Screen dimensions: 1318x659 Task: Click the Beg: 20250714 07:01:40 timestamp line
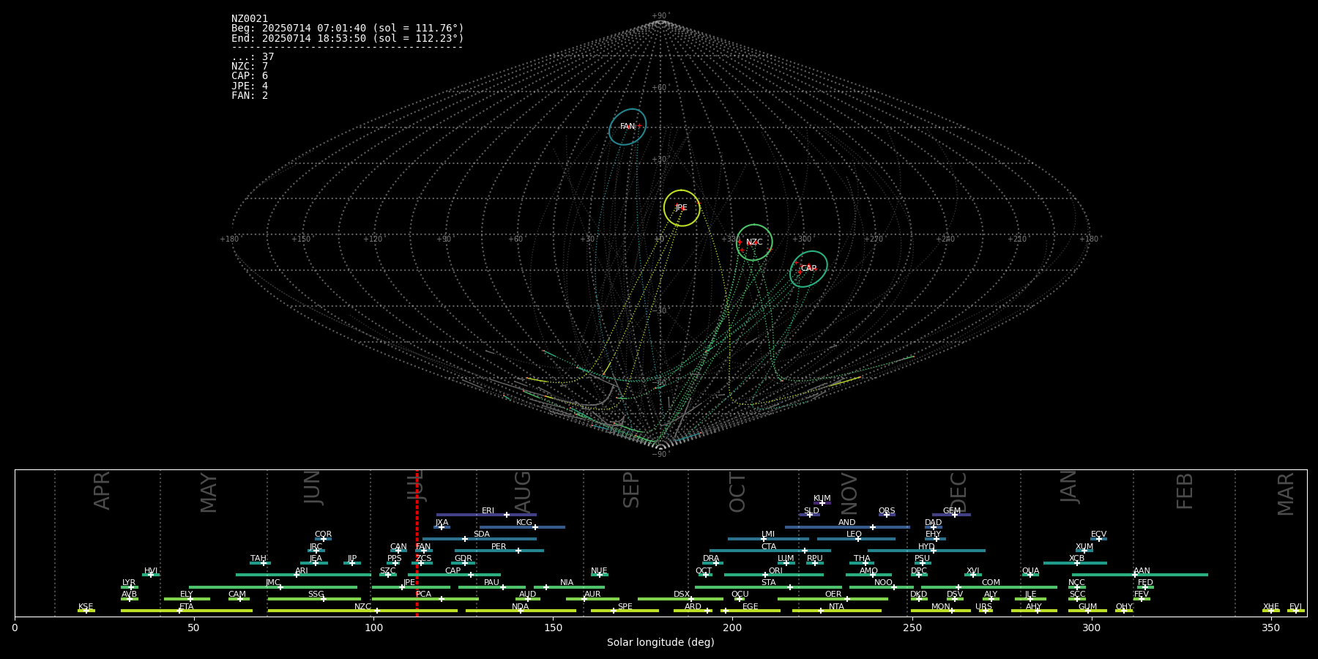point(348,29)
